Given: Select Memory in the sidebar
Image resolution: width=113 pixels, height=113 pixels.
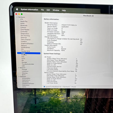Looking at the screenshot, I should [x=24, y=45].
